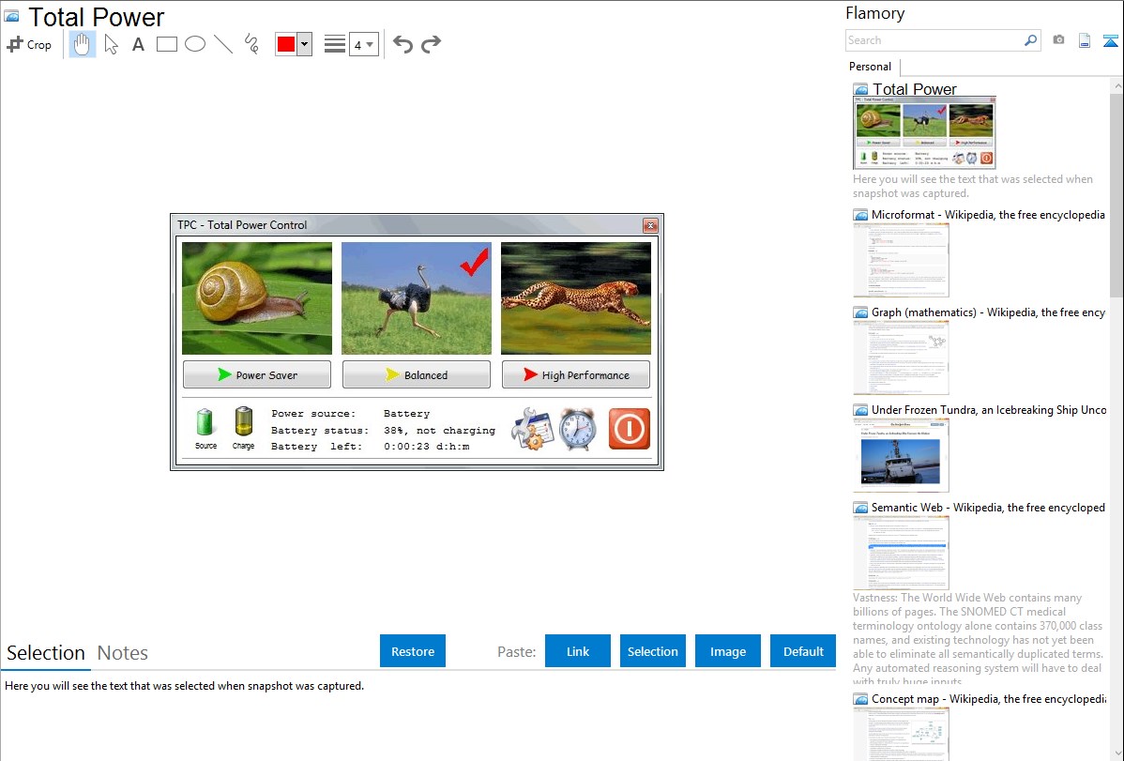Viewport: 1124px width, 761px height.
Task: Open the Microformat Wikipedia snapshot title
Action: tap(988, 215)
